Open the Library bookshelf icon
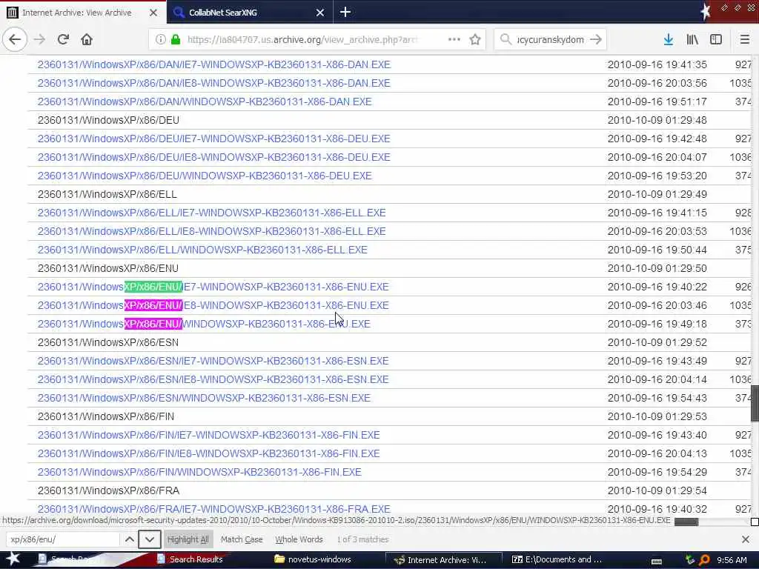The image size is (759, 569). (692, 40)
